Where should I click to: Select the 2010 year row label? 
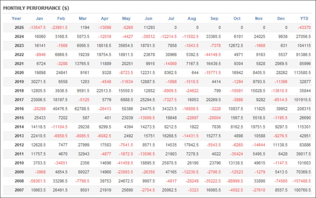coord(19,163)
